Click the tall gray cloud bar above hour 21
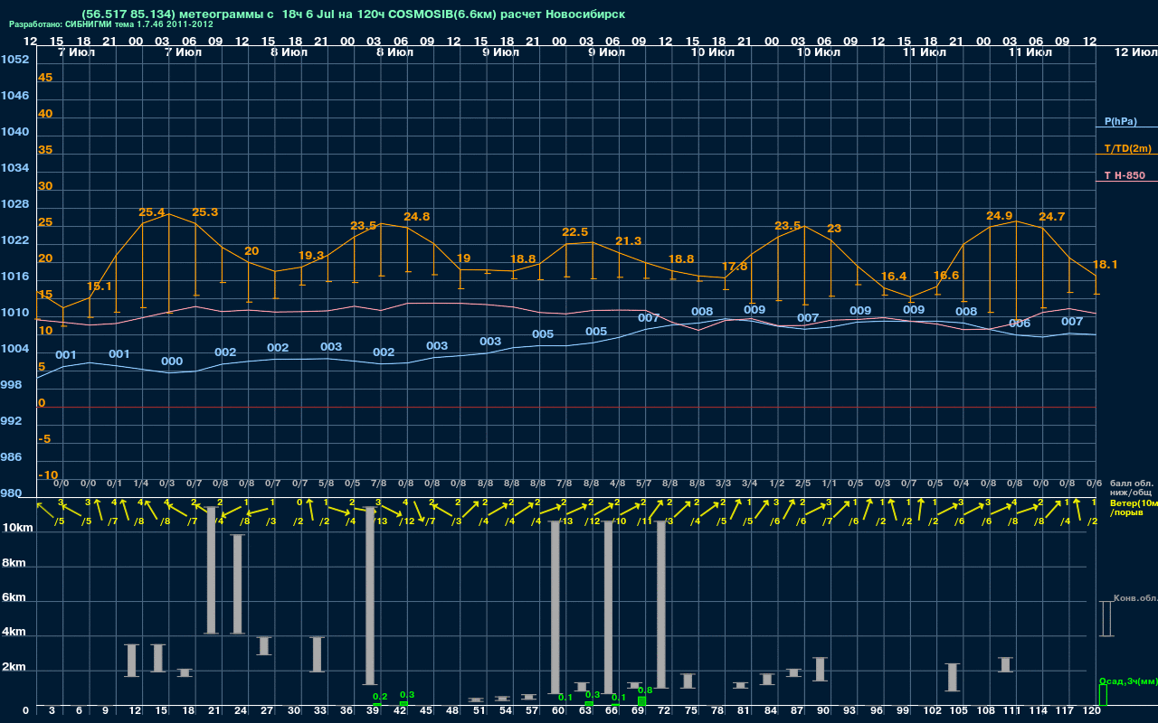 pos(212,569)
